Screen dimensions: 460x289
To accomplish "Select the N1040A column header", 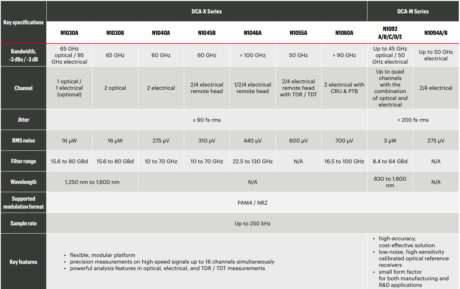I will [x=161, y=33].
